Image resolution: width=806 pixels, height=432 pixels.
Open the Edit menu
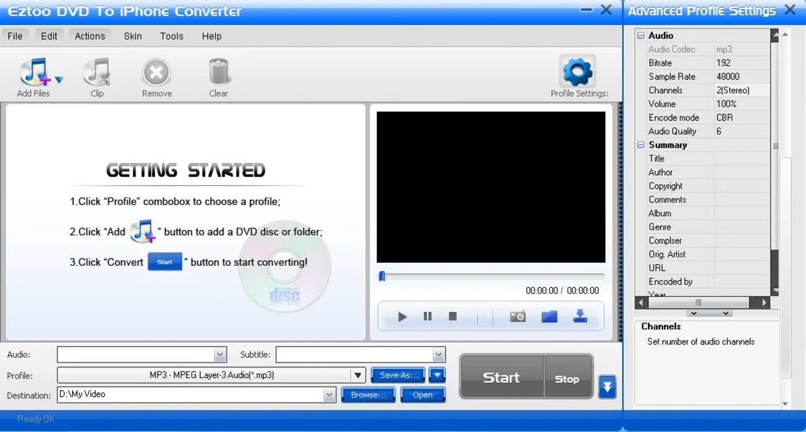tap(49, 36)
